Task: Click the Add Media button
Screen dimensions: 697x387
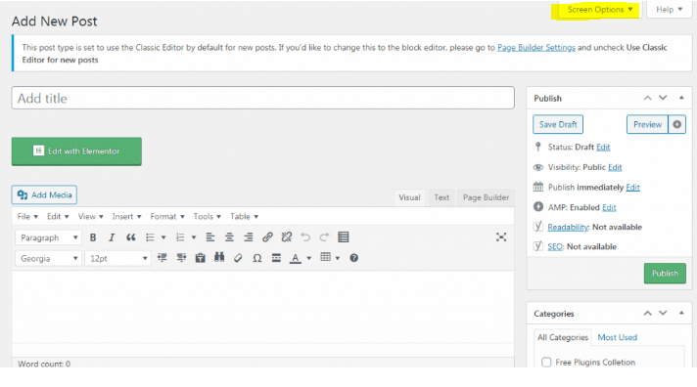Action: click(x=44, y=194)
